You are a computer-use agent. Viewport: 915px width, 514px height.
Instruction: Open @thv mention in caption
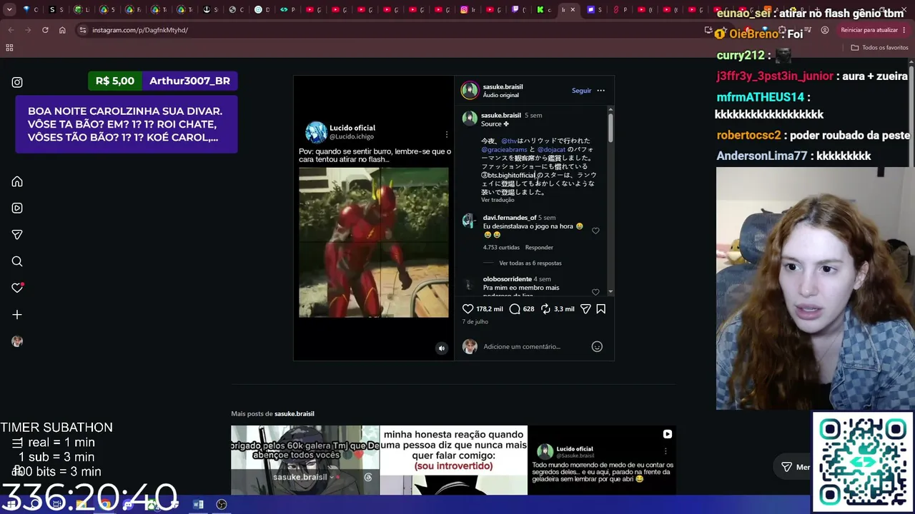[509, 141]
